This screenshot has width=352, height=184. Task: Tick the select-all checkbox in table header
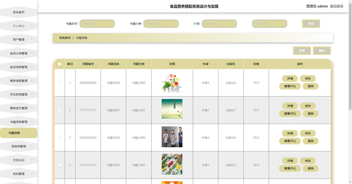[59, 64]
